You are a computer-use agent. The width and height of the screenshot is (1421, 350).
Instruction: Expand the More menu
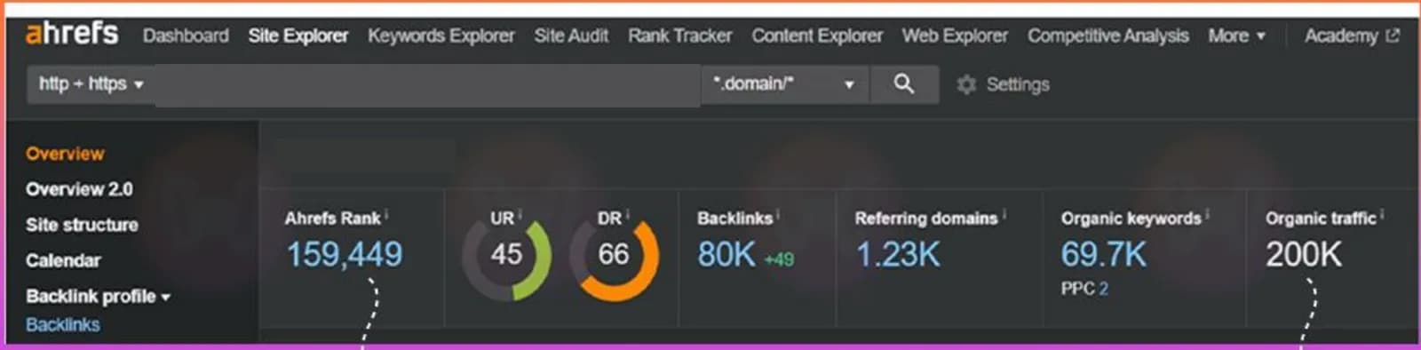[1236, 36]
